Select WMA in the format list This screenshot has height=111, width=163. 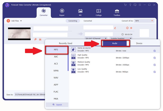pyautogui.click(x=56, y=71)
